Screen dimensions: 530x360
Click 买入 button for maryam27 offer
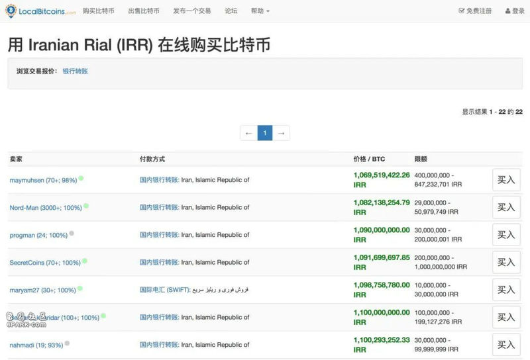pos(506,290)
